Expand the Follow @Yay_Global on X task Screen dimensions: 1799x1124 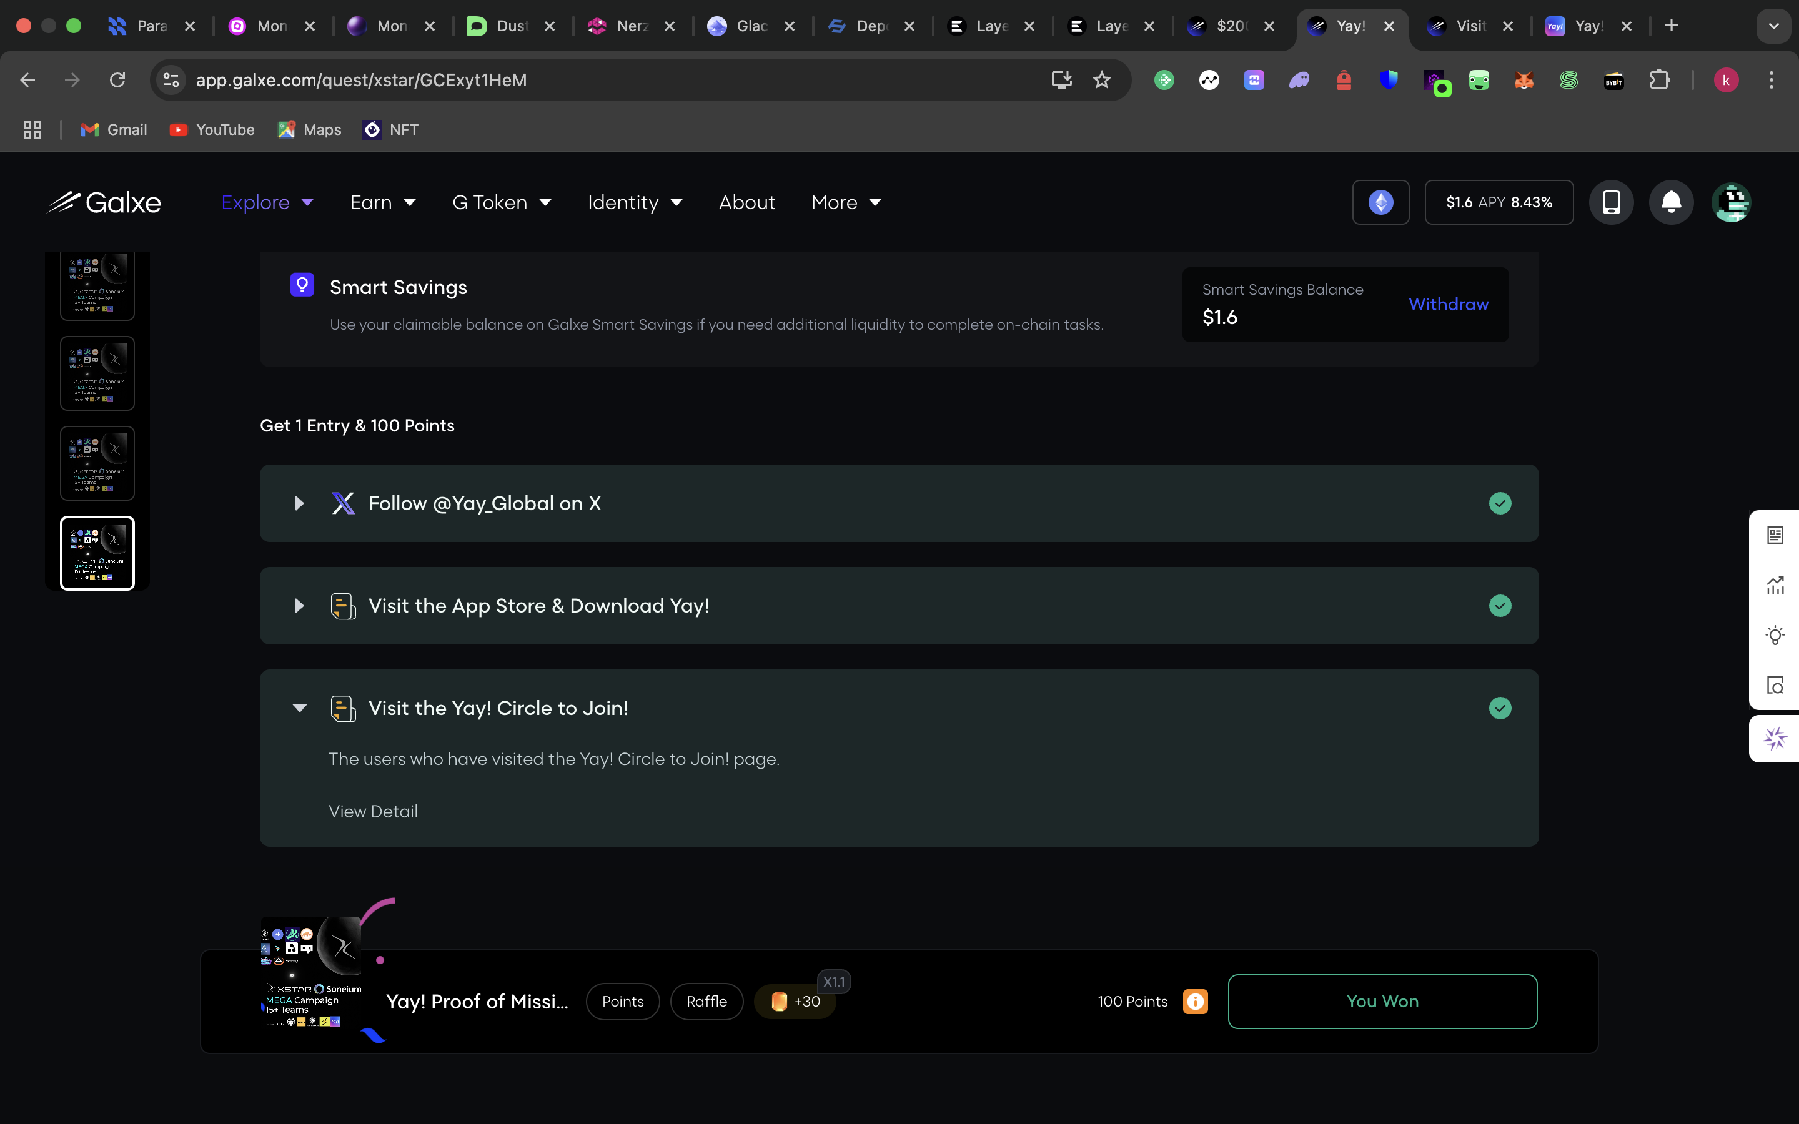coord(299,503)
